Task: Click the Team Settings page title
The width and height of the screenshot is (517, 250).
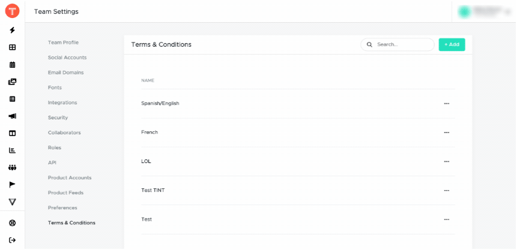Action: click(56, 11)
